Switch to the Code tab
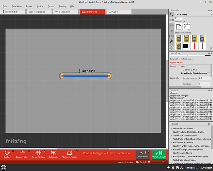The image size is (213, 171). 119,12
